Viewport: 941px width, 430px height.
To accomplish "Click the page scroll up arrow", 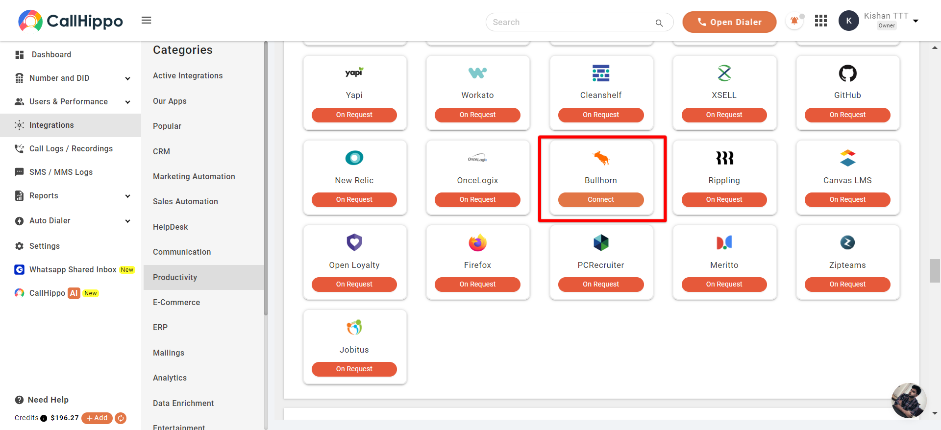I will (x=935, y=48).
